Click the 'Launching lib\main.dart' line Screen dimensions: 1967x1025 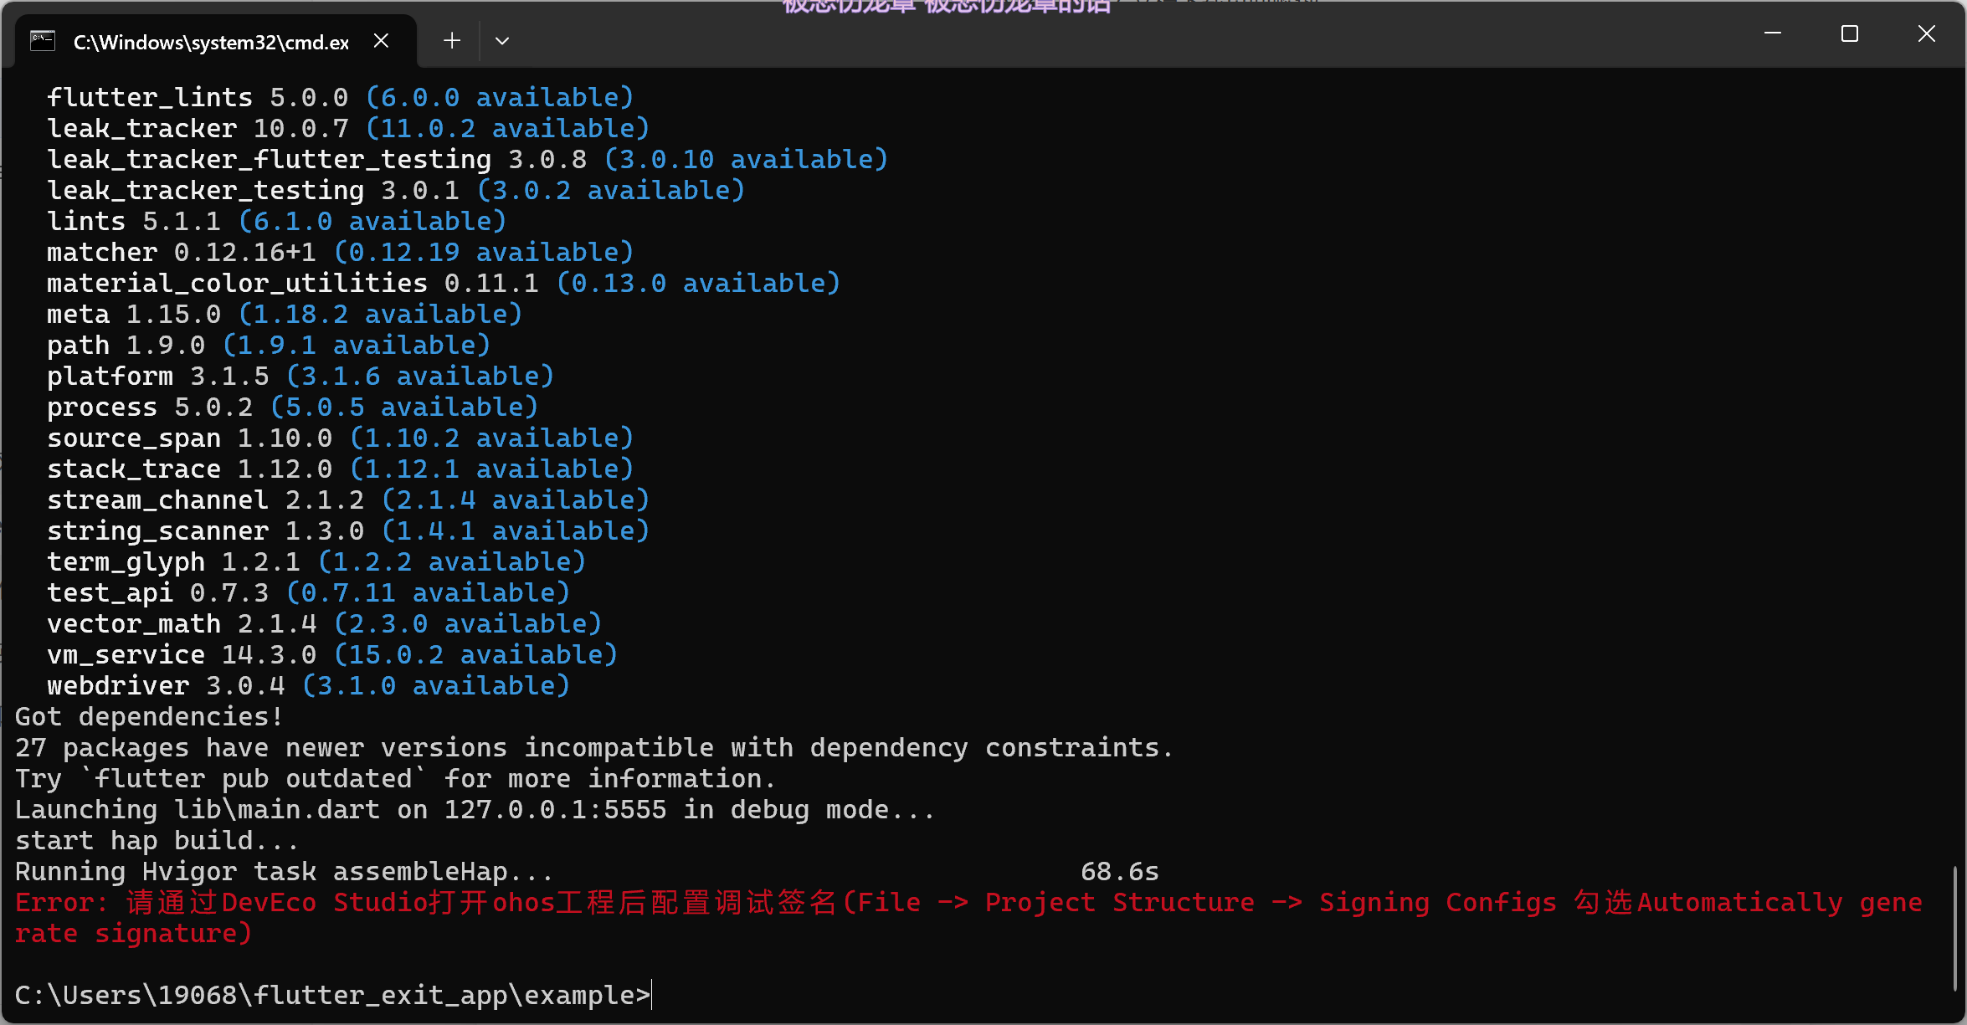click(x=475, y=809)
